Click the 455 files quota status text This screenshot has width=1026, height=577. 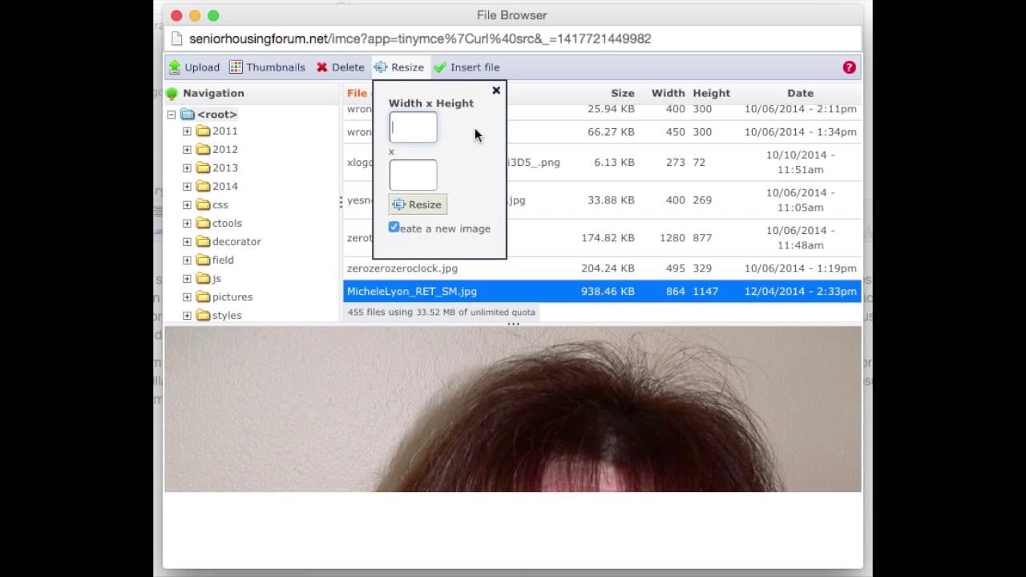[x=442, y=312]
